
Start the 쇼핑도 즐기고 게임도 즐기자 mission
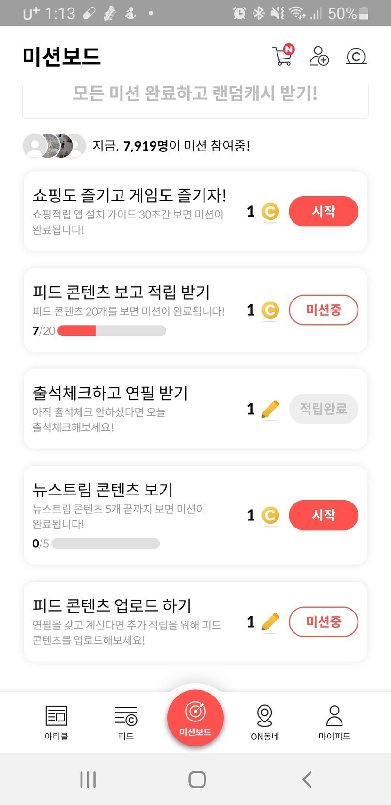323,211
